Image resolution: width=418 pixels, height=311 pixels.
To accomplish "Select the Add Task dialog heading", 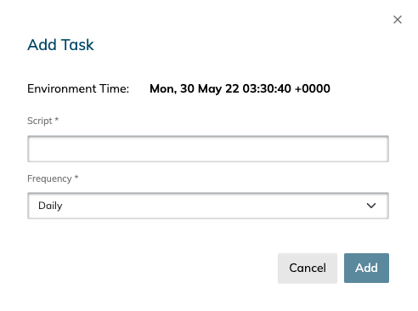I will pos(60,45).
